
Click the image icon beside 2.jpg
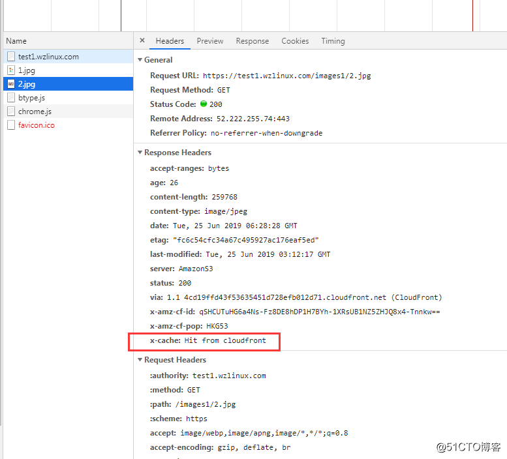pos(11,84)
